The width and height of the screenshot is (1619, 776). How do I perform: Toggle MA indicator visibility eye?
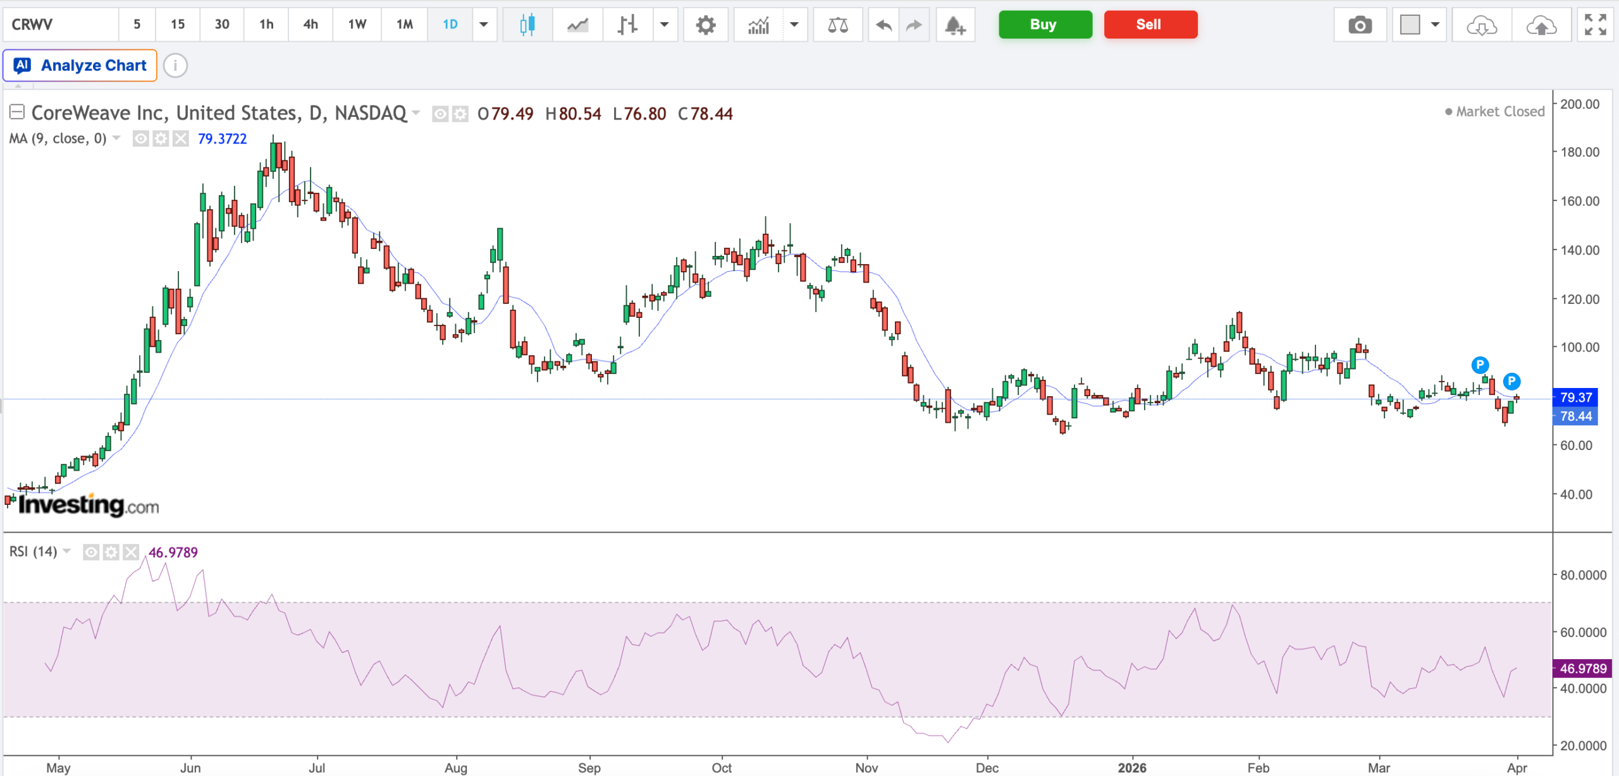140,138
